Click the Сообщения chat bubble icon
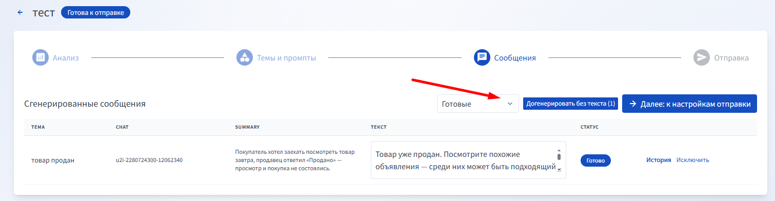 pos(482,57)
